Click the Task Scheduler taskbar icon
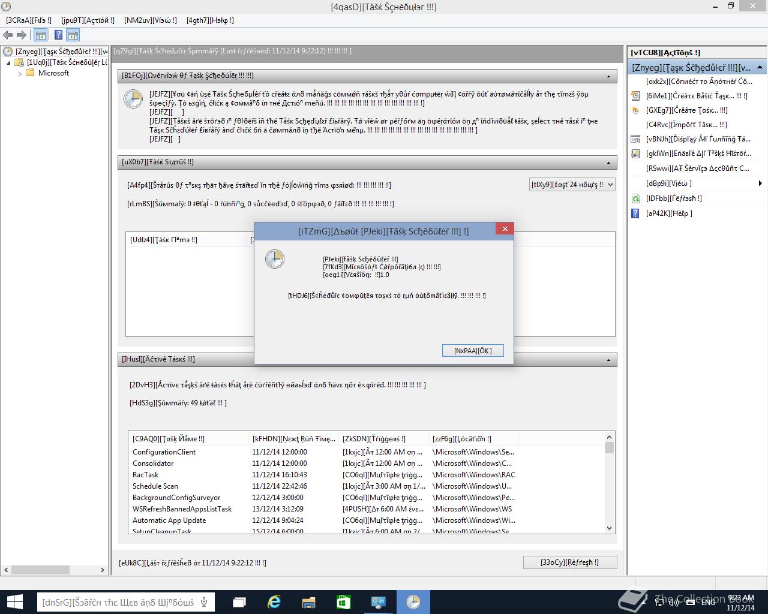Viewport: 768px width, 614px height. click(413, 602)
